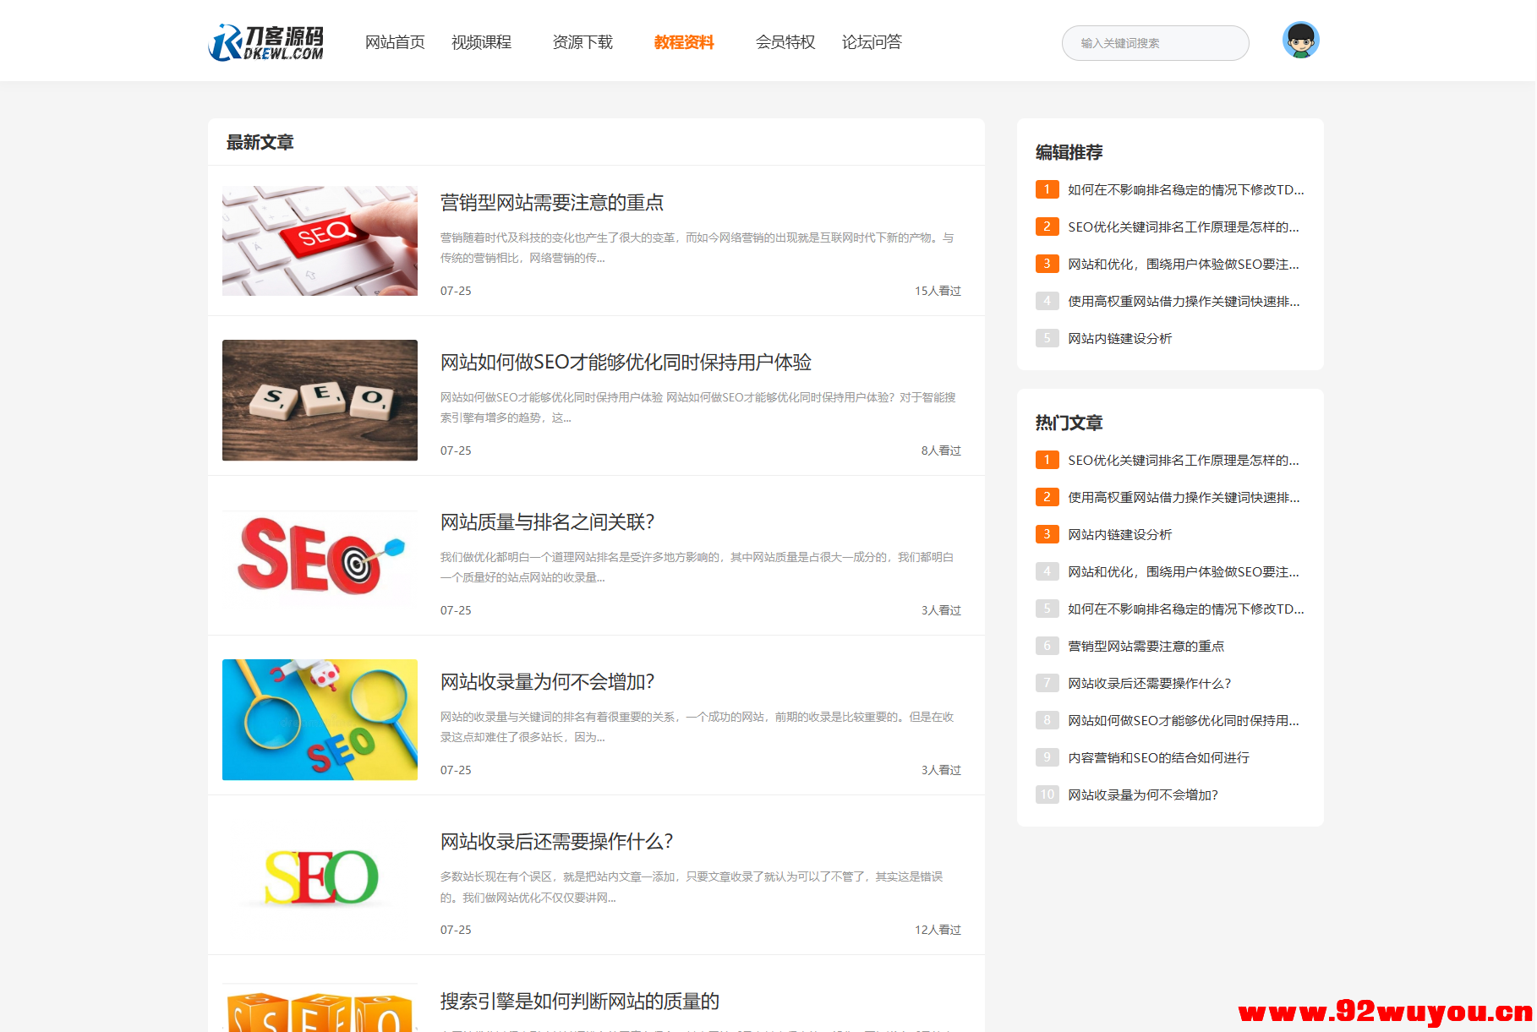Open 网站内链建设分析 in 编辑推荐
Viewport: 1537px width, 1032px height.
pyautogui.click(x=1120, y=338)
